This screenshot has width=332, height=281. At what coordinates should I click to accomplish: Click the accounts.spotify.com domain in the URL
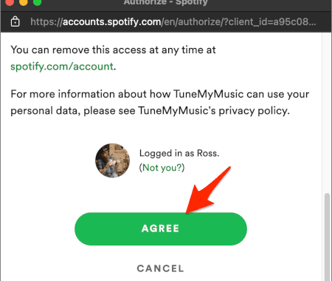(x=112, y=22)
